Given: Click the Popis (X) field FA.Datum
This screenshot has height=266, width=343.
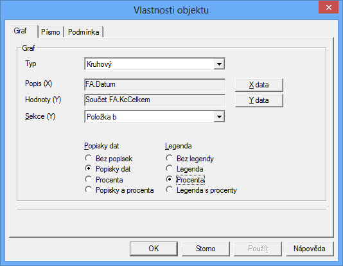Looking at the screenshot, I should point(155,84).
